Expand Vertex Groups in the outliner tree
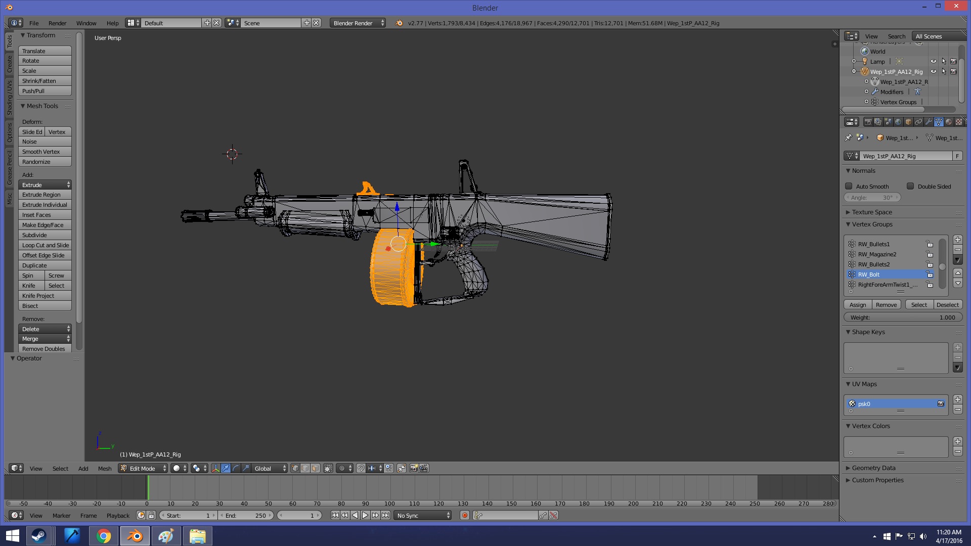 pos(866,102)
